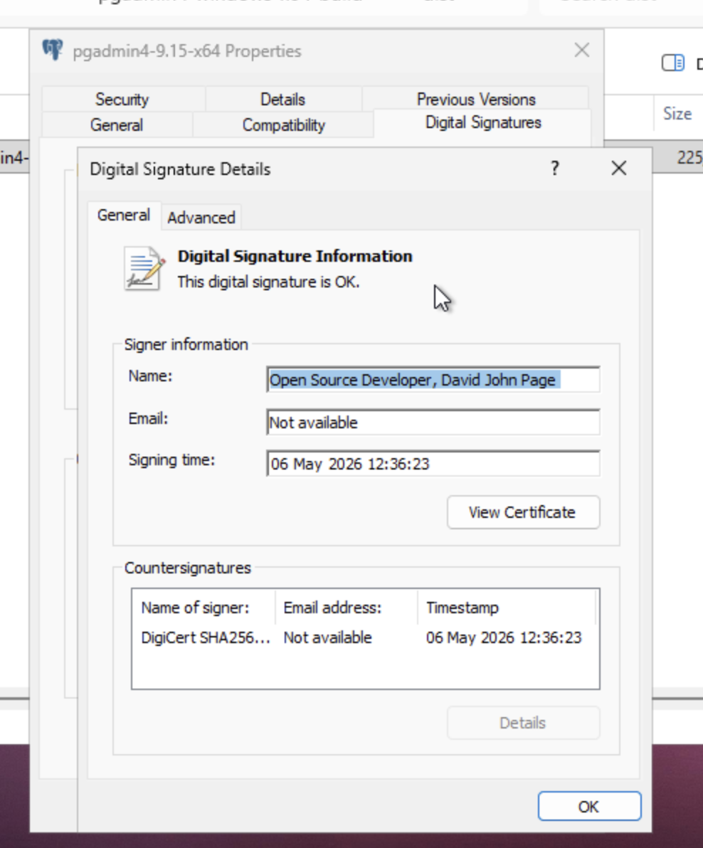Click the signer Name field

point(433,380)
